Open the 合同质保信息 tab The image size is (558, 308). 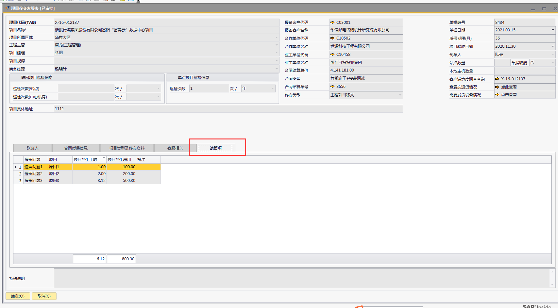76,148
